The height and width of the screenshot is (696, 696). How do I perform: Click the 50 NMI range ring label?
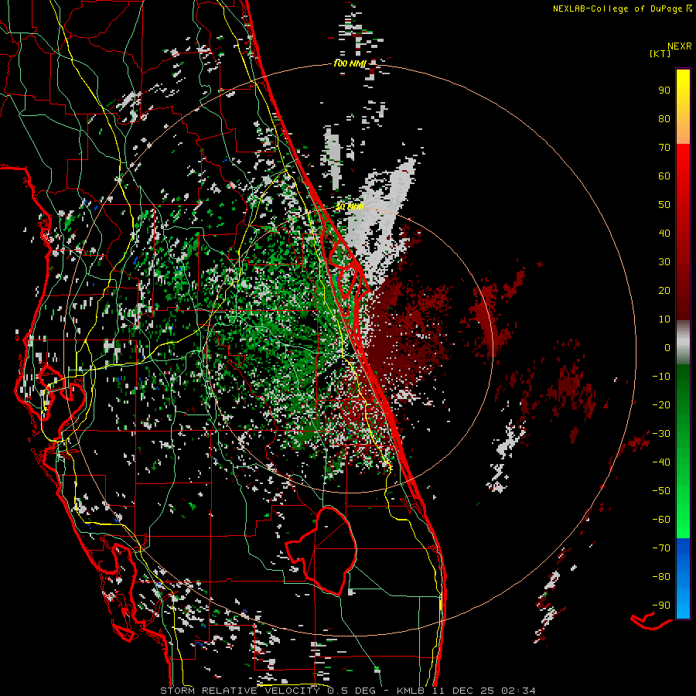[350, 206]
